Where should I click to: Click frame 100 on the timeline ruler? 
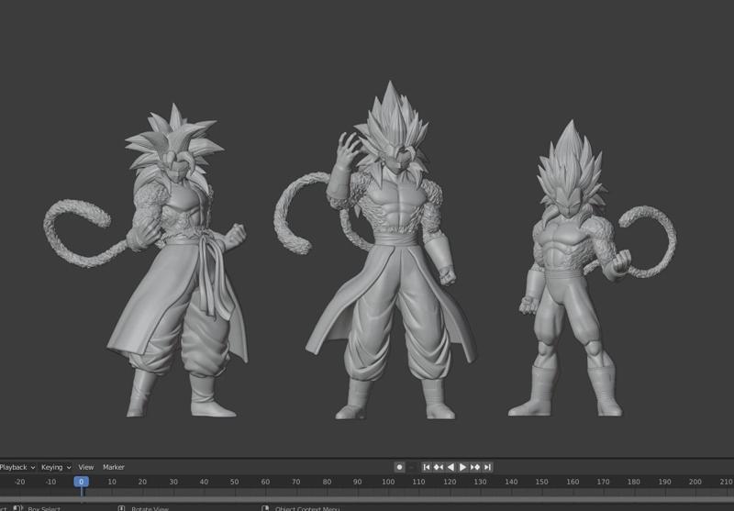click(388, 482)
